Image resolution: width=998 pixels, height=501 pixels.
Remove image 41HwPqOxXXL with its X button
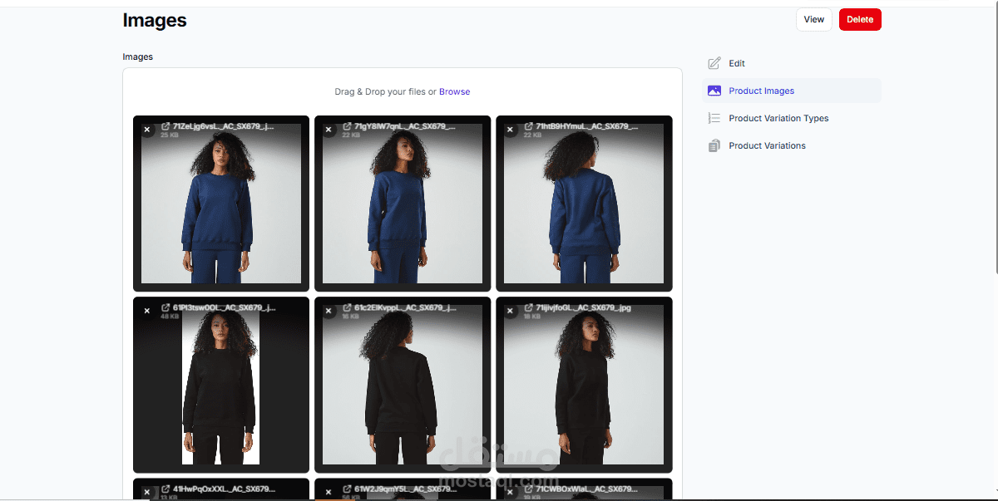(147, 492)
